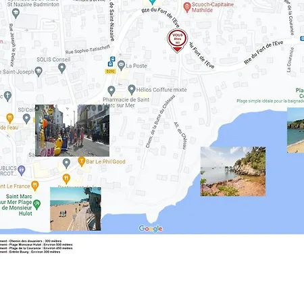304x304 pixels.
Task: Open the orange restaurant pin above the beach photo
Action: click(66, 179)
